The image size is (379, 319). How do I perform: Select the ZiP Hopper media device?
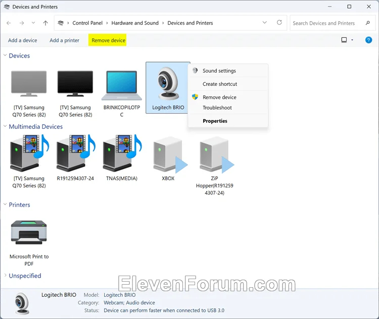215,166
